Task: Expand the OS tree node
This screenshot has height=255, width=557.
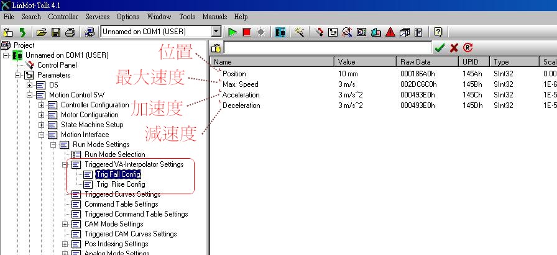Action: click(x=29, y=85)
